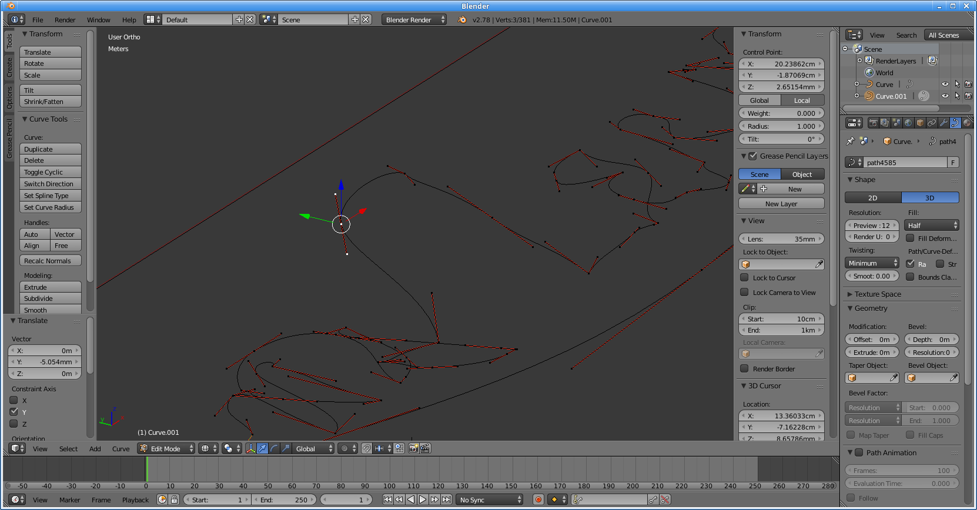977x510 pixels.
Task: Open the Render menu
Action: pyautogui.click(x=65, y=19)
